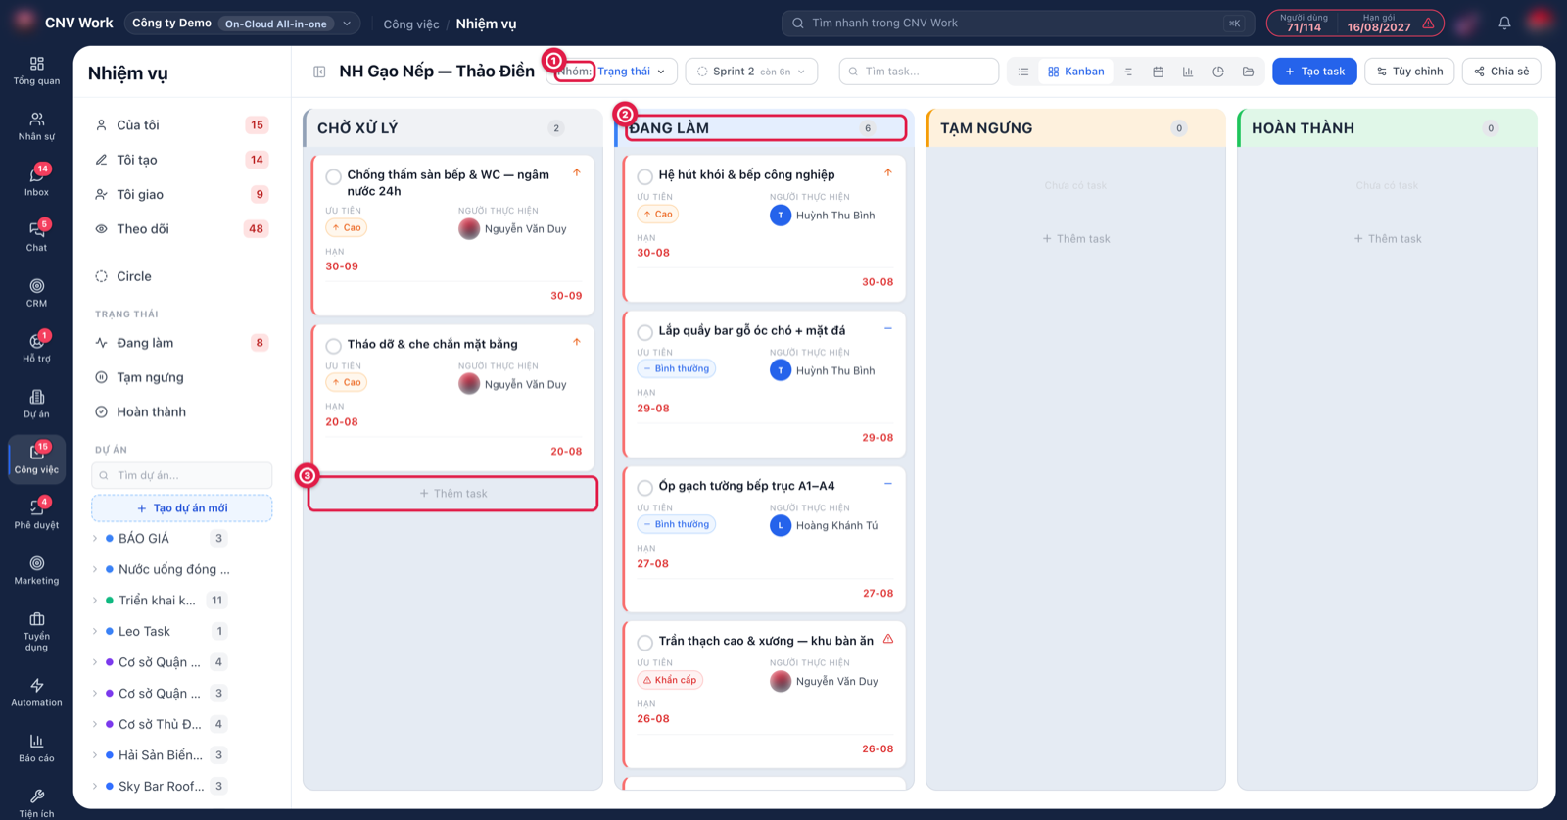
Task: Open Dự án in the sidebar
Action: (36, 405)
